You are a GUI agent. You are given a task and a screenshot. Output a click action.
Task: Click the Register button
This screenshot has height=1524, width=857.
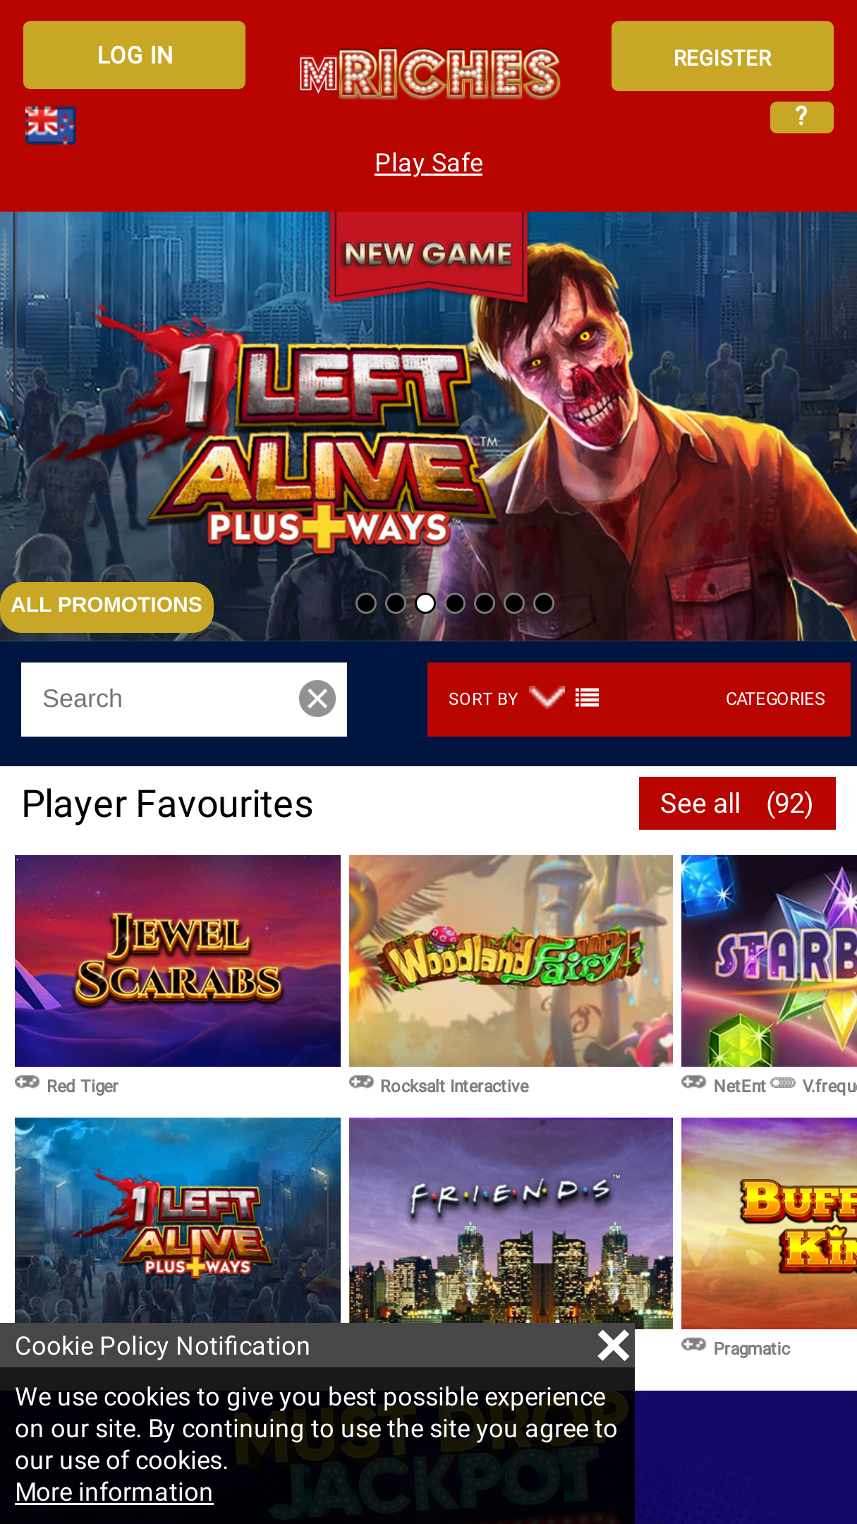(722, 56)
